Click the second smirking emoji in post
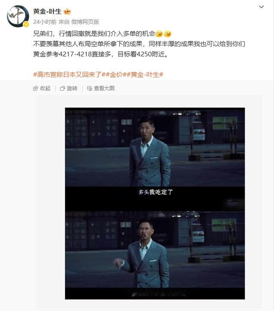This screenshot has width=274, height=311. pyautogui.click(x=168, y=34)
